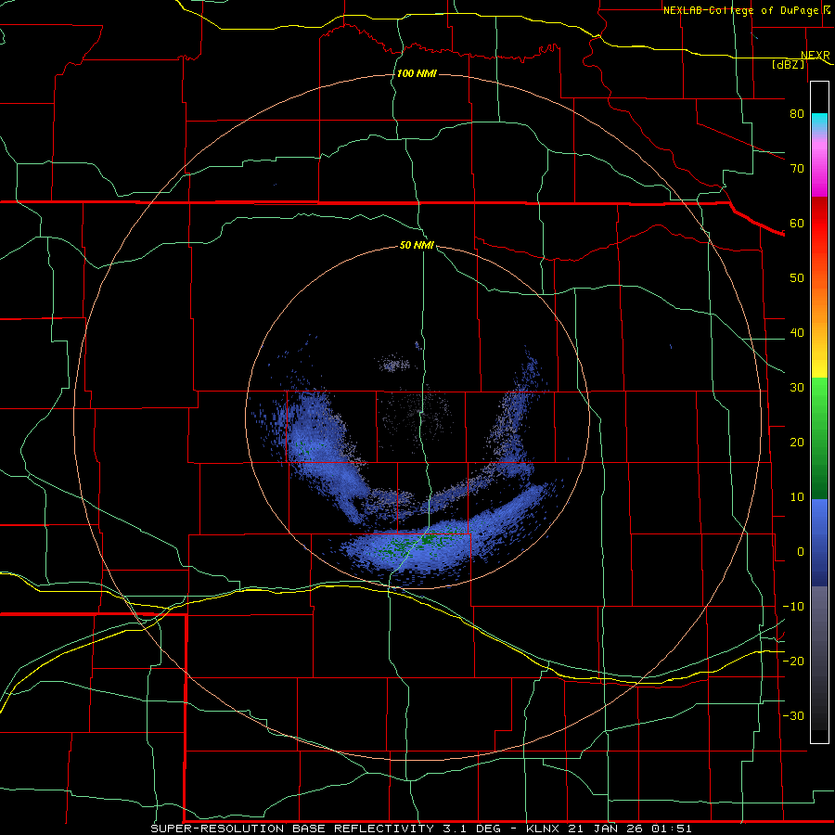Click the 30 value on the dBZ scale

tap(797, 387)
